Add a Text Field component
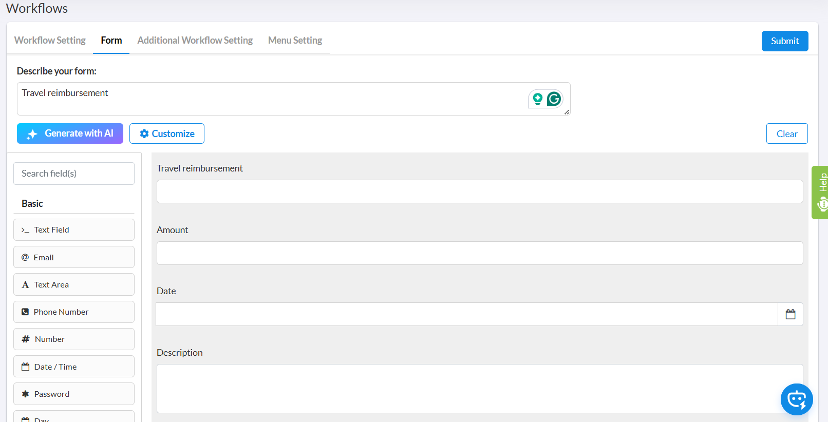 point(74,230)
